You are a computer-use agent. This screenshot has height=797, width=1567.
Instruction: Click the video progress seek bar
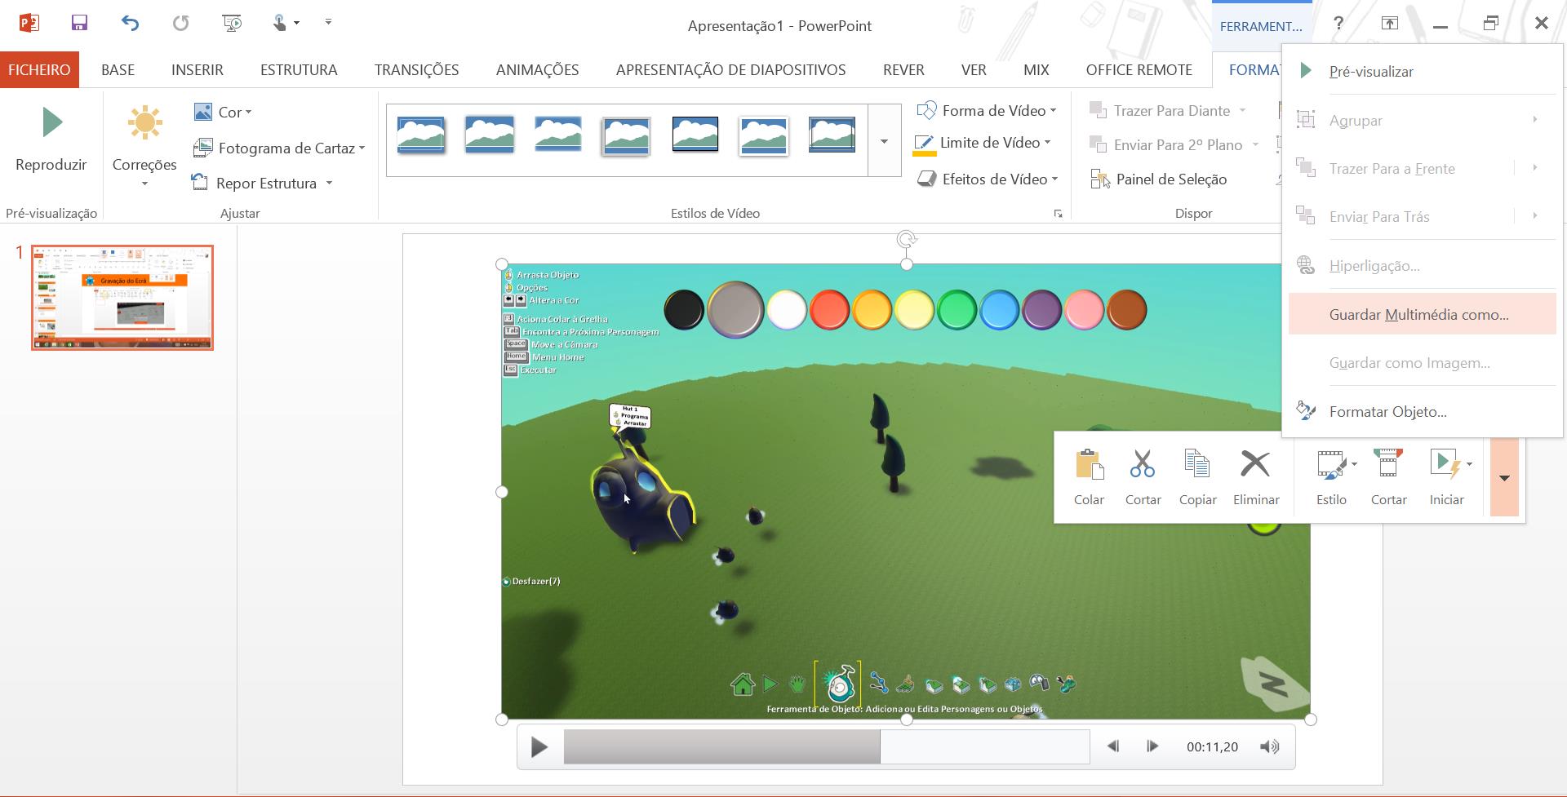point(827,746)
